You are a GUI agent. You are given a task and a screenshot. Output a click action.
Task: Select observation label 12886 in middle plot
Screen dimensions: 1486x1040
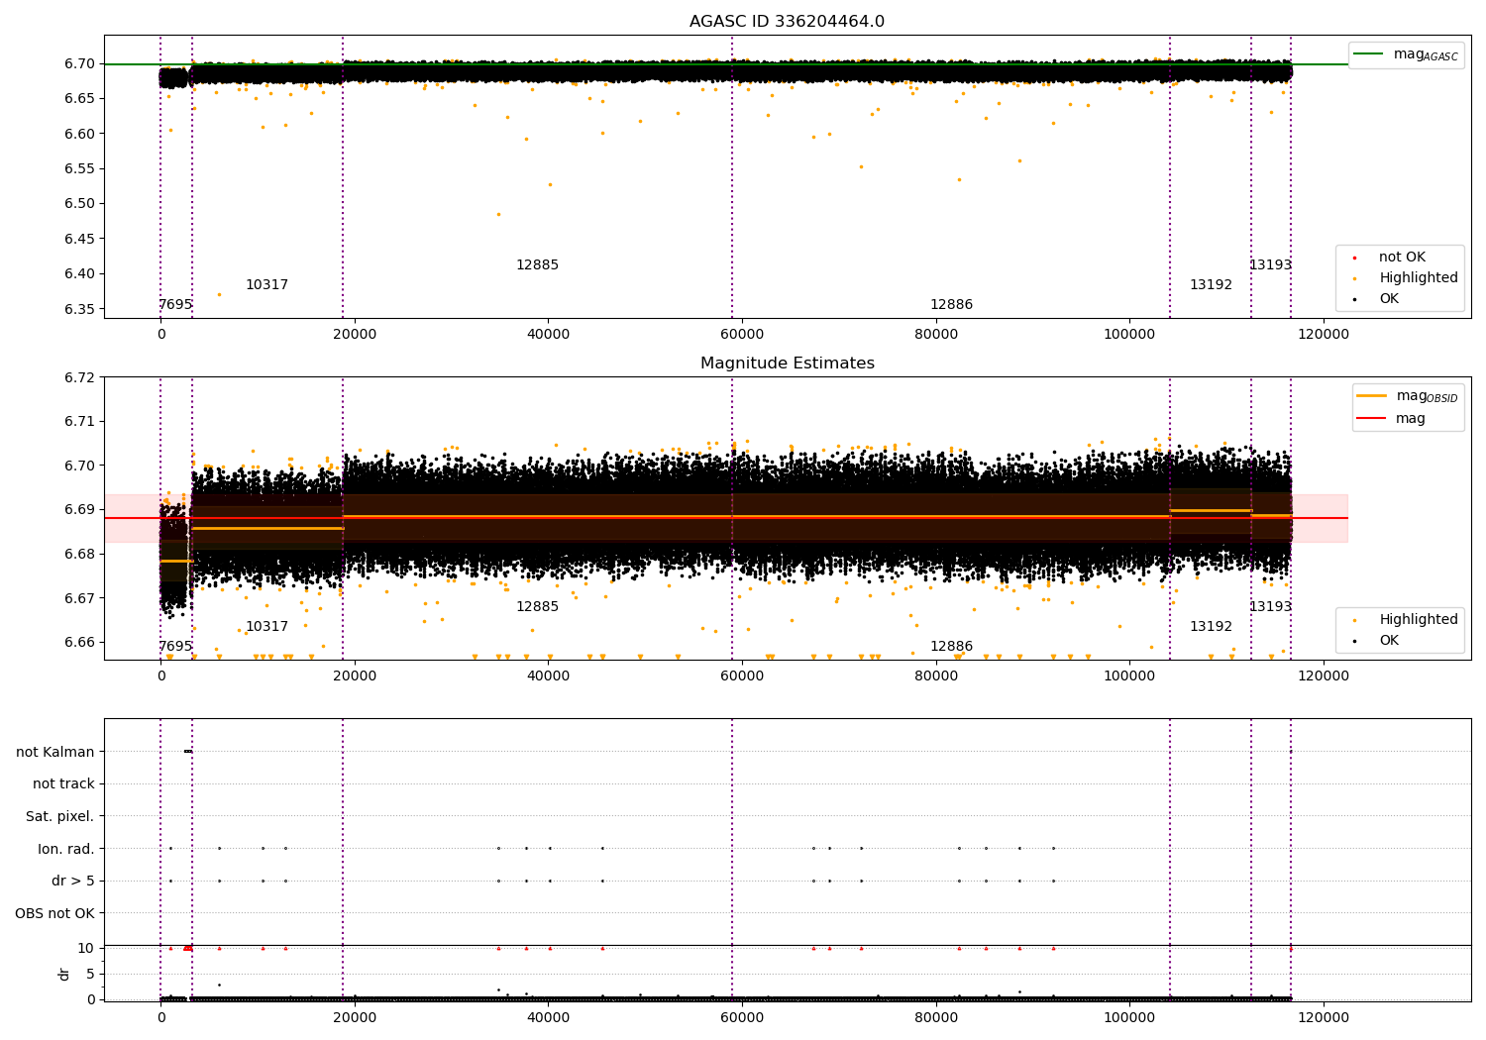(x=951, y=647)
